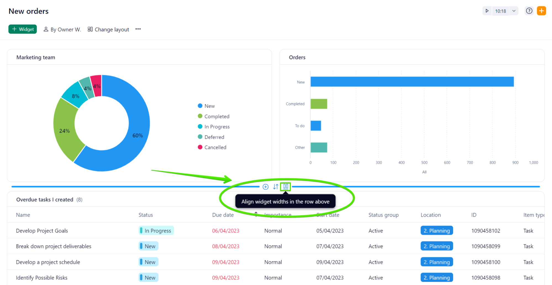The image size is (552, 285).
Task: Click the New bar in Orders chart
Action: coord(412,82)
